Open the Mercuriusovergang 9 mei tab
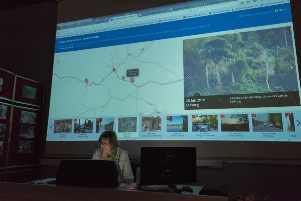 pos(184,8)
